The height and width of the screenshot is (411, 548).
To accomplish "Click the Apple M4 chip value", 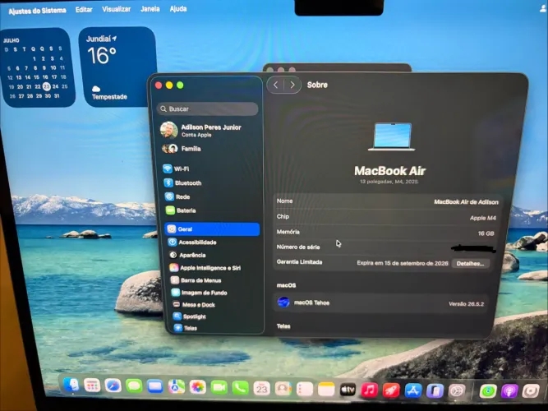I will click(x=482, y=218).
